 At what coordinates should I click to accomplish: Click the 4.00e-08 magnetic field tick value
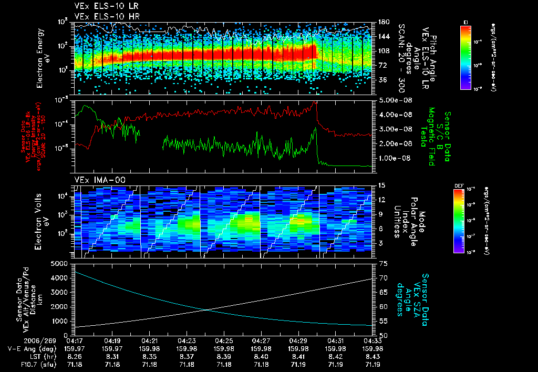[395, 115]
